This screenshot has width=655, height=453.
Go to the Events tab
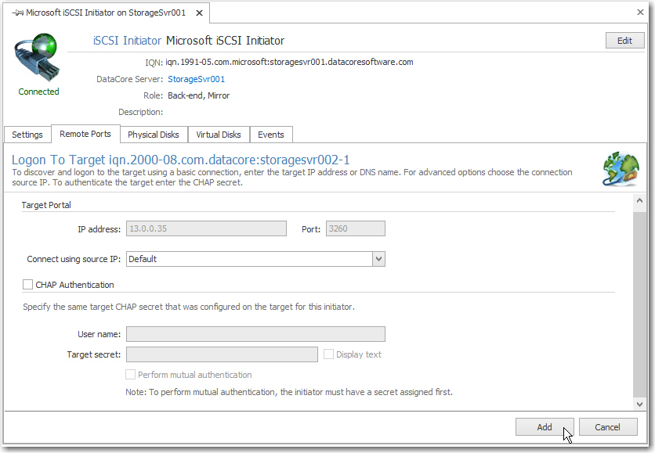tap(271, 135)
